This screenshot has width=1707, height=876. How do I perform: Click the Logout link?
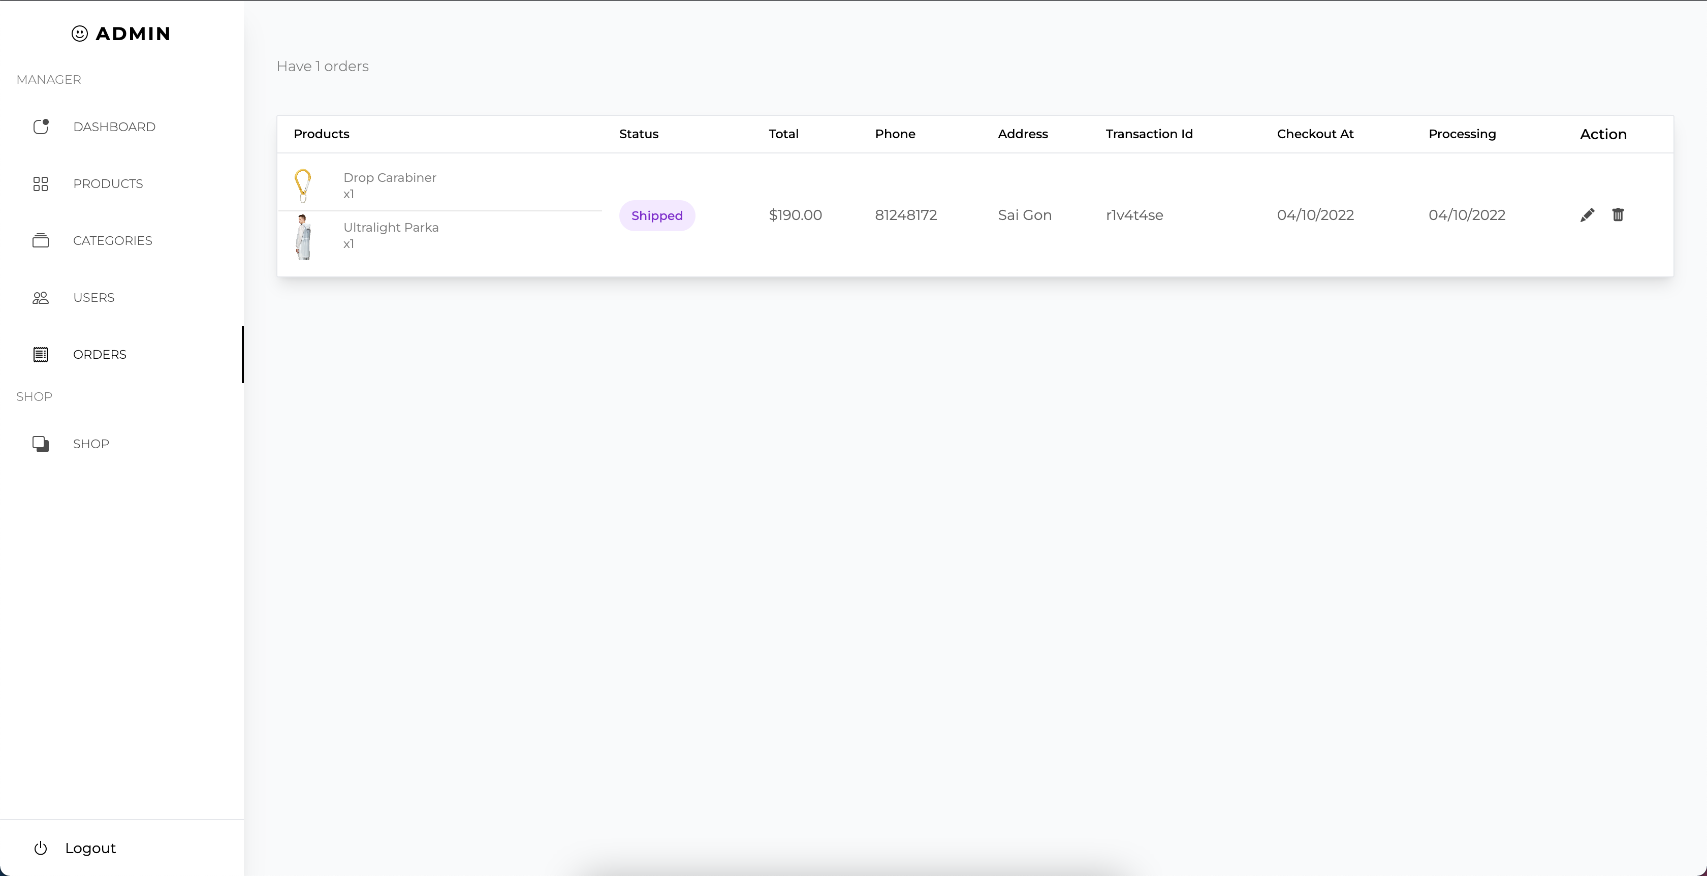tap(90, 848)
